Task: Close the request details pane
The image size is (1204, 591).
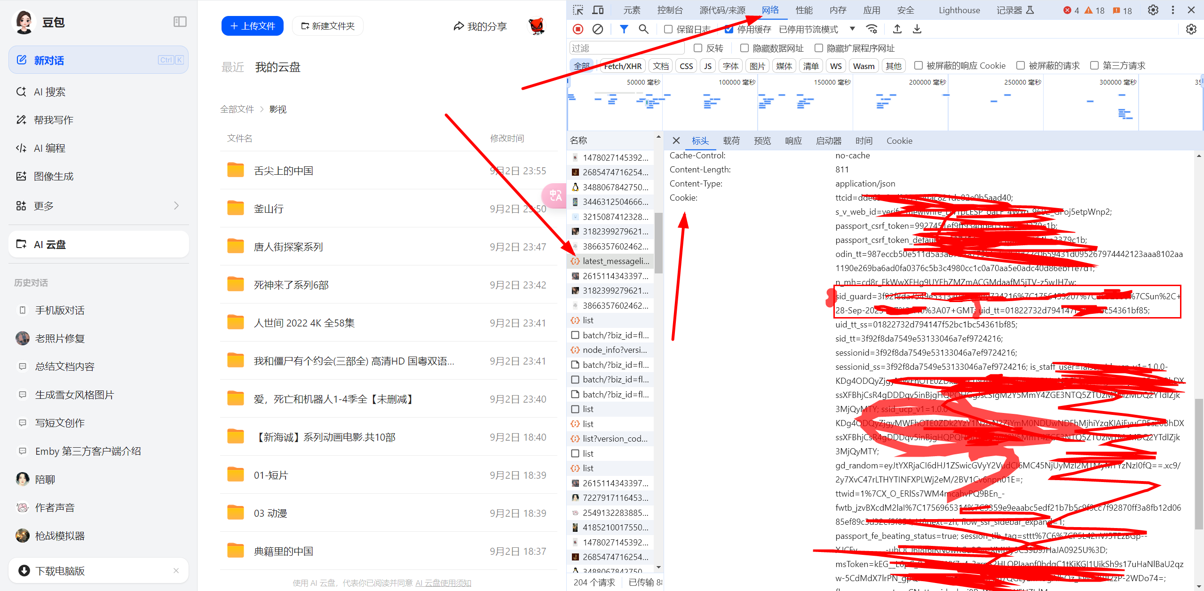Action: tap(676, 140)
